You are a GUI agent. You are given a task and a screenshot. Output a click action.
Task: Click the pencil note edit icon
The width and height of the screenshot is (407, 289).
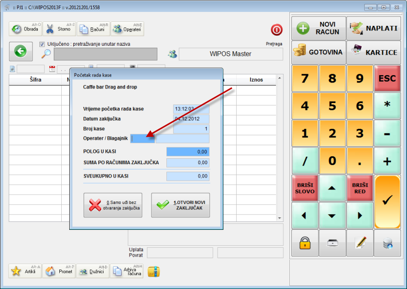coord(360,243)
